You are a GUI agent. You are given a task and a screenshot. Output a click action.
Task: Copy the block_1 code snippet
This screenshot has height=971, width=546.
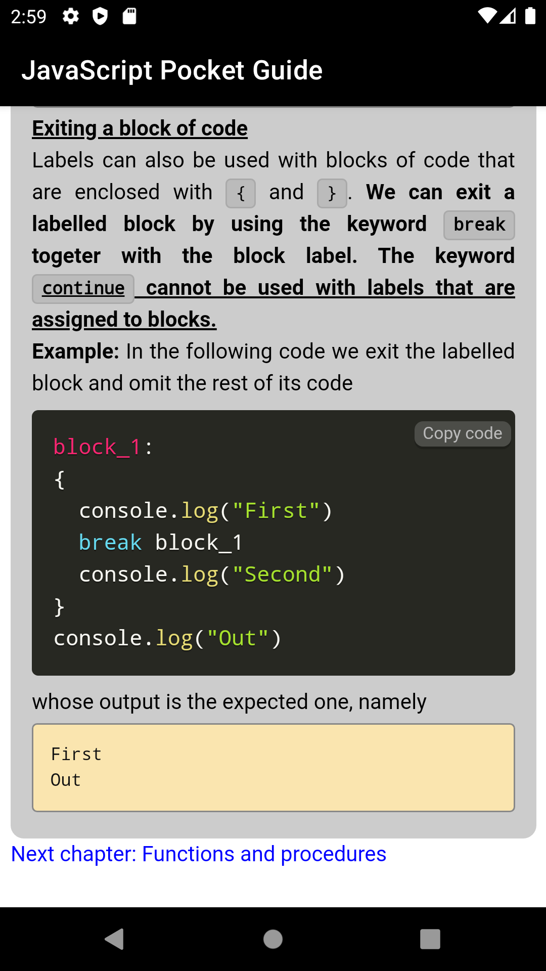click(463, 433)
